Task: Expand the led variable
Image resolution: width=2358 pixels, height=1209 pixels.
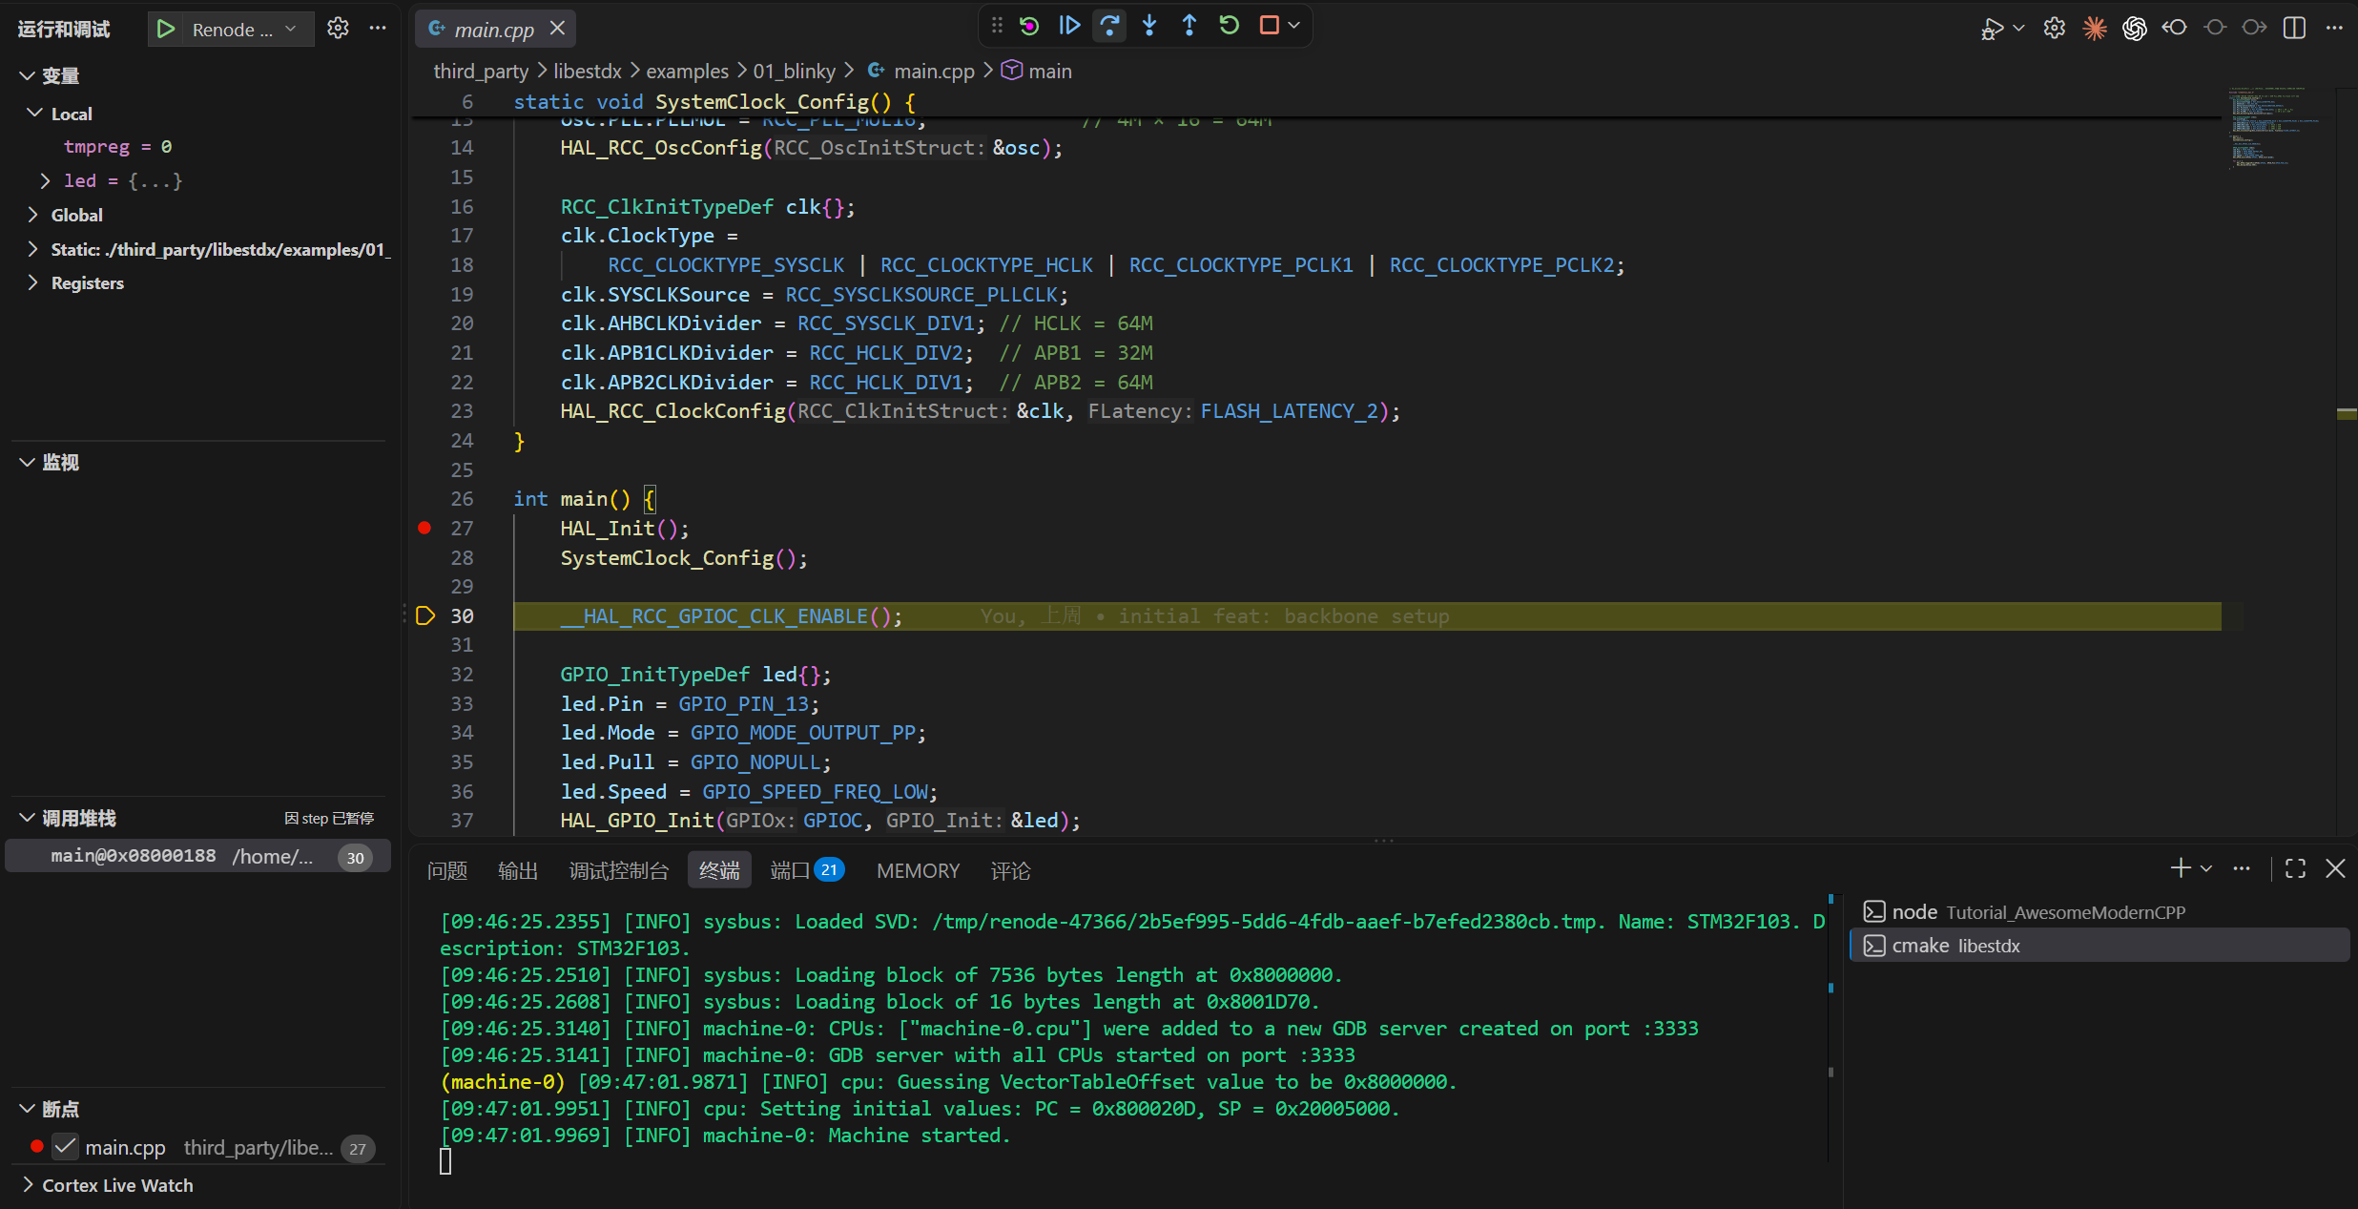Action: click(x=45, y=180)
